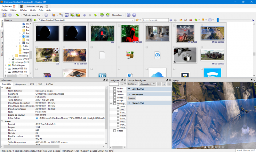The image size is (256, 152).
Task: Click the view mode grid icon in main toolbar
Action: (x=10, y=15)
